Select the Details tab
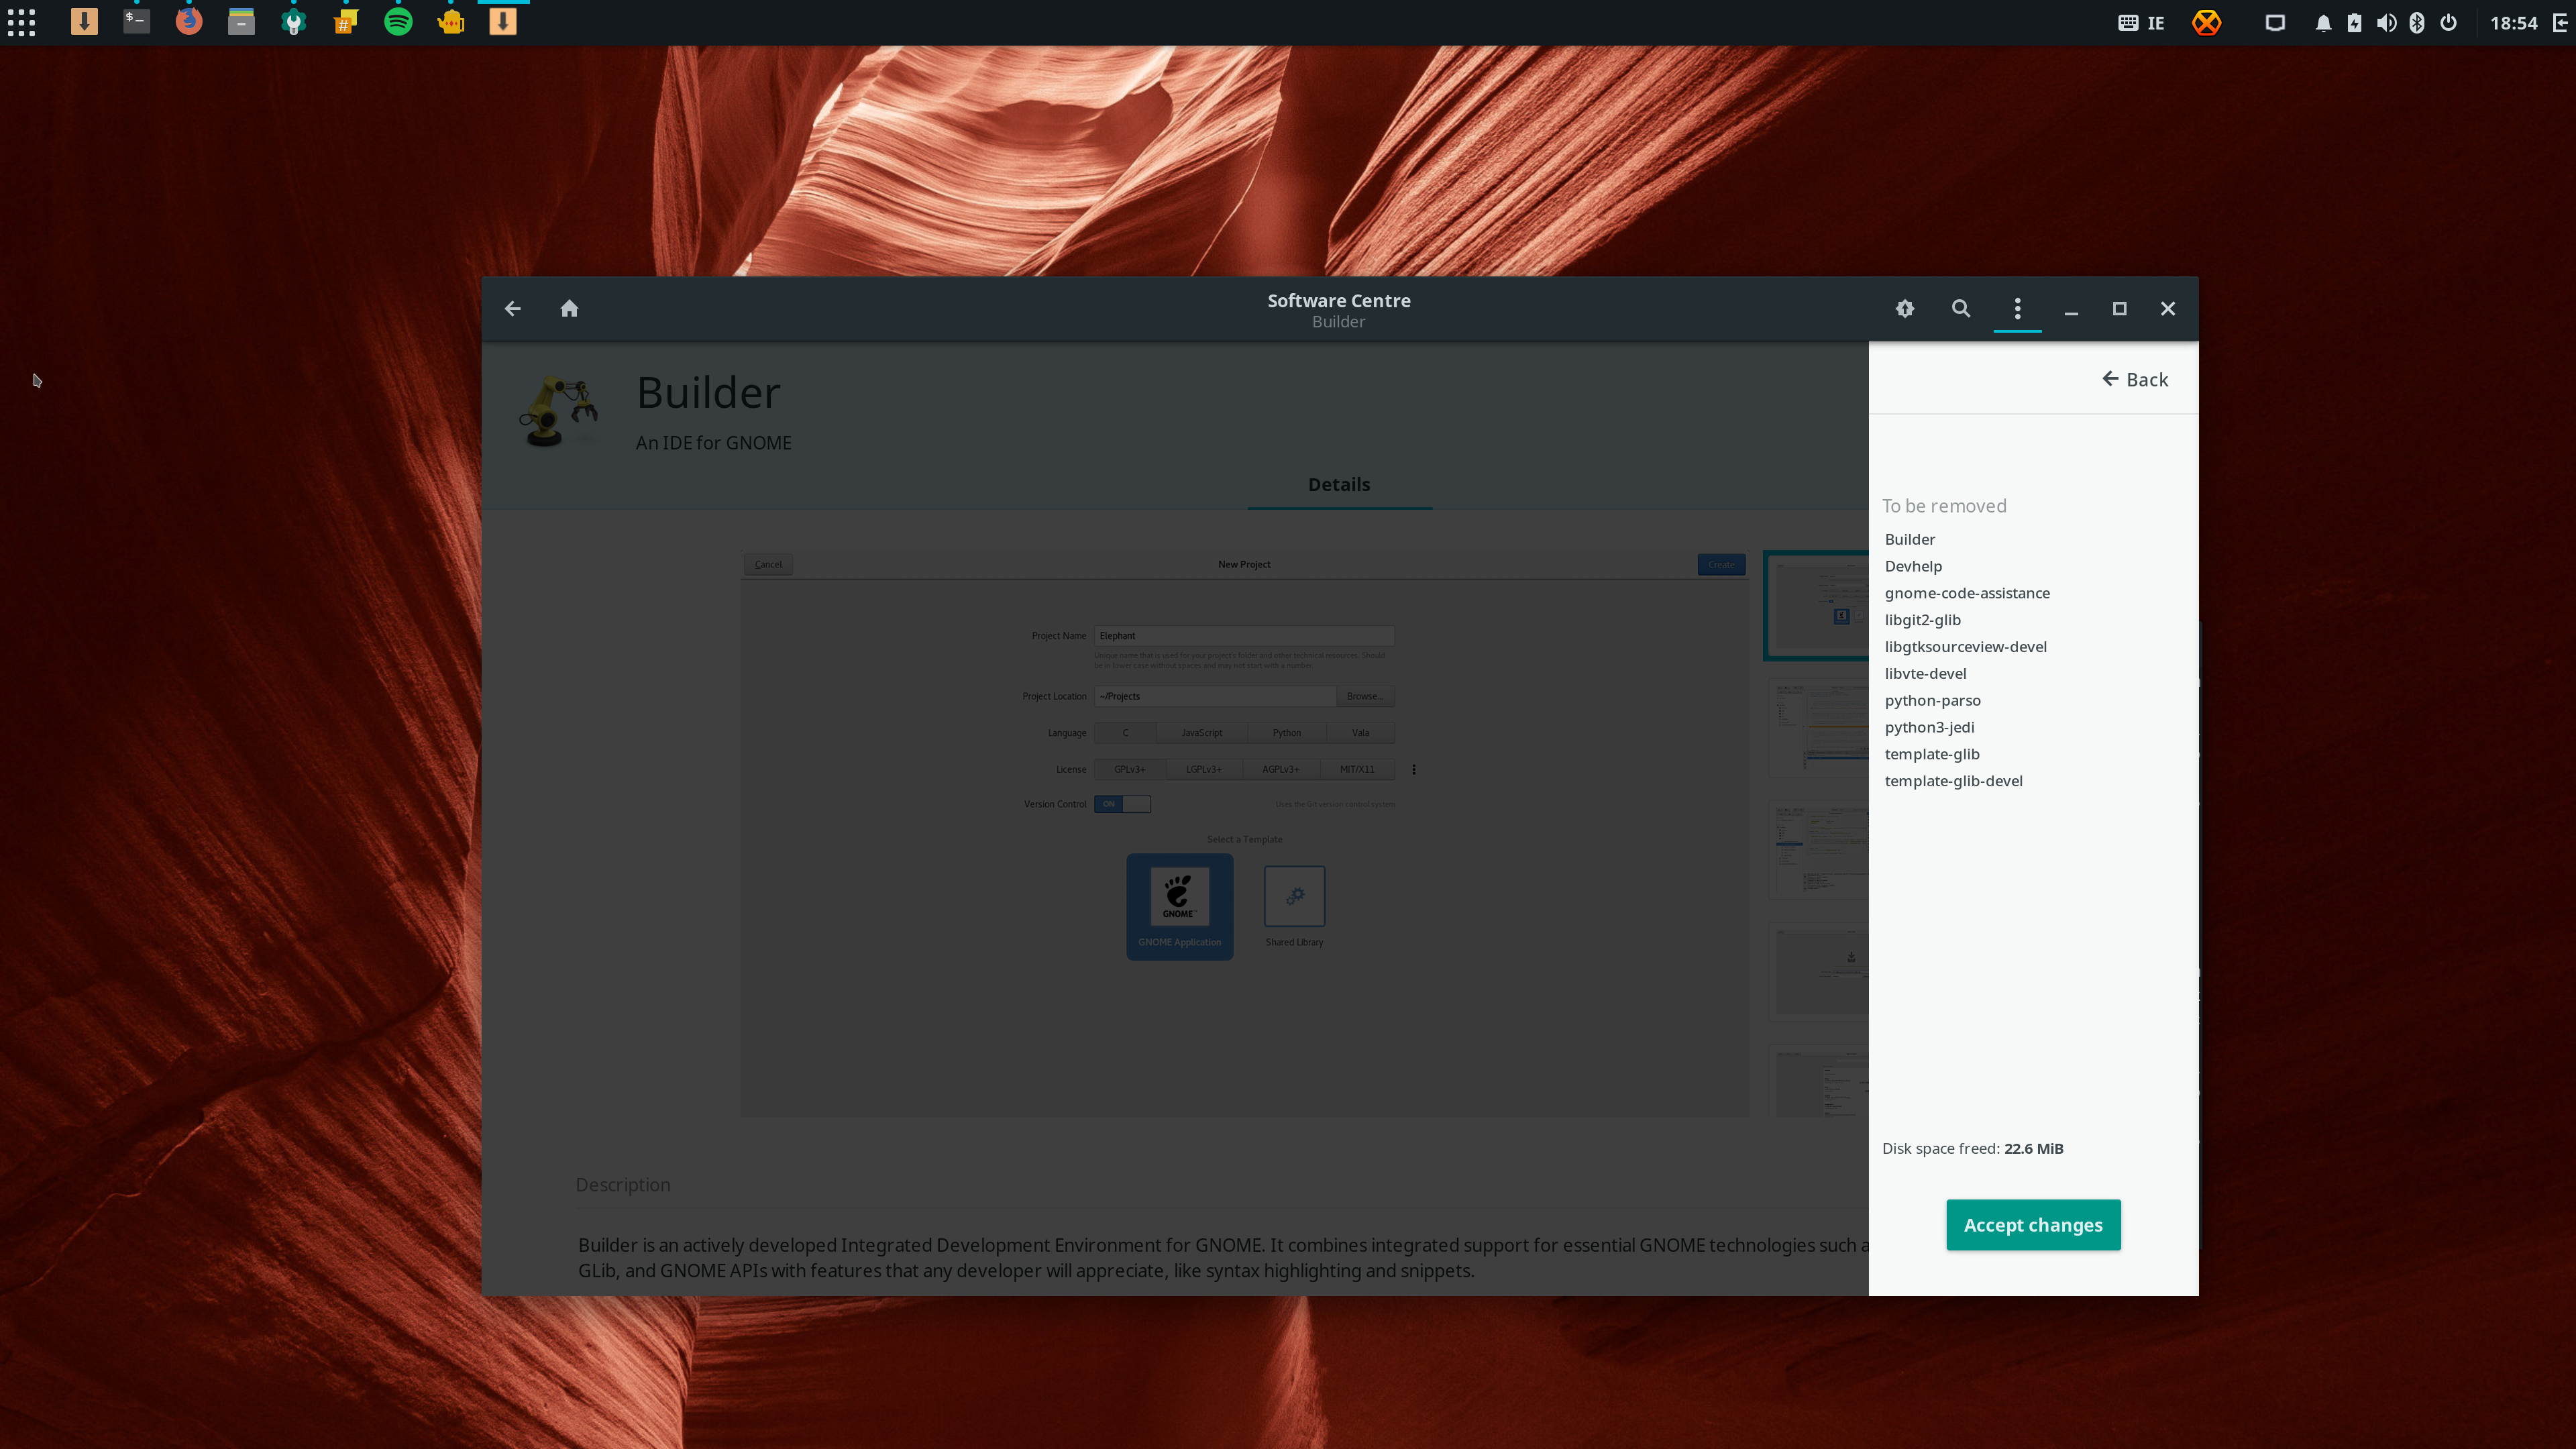The height and width of the screenshot is (1449, 2576). pyautogui.click(x=1339, y=485)
